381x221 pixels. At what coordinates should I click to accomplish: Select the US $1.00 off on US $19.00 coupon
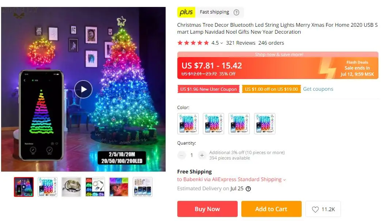click(271, 89)
